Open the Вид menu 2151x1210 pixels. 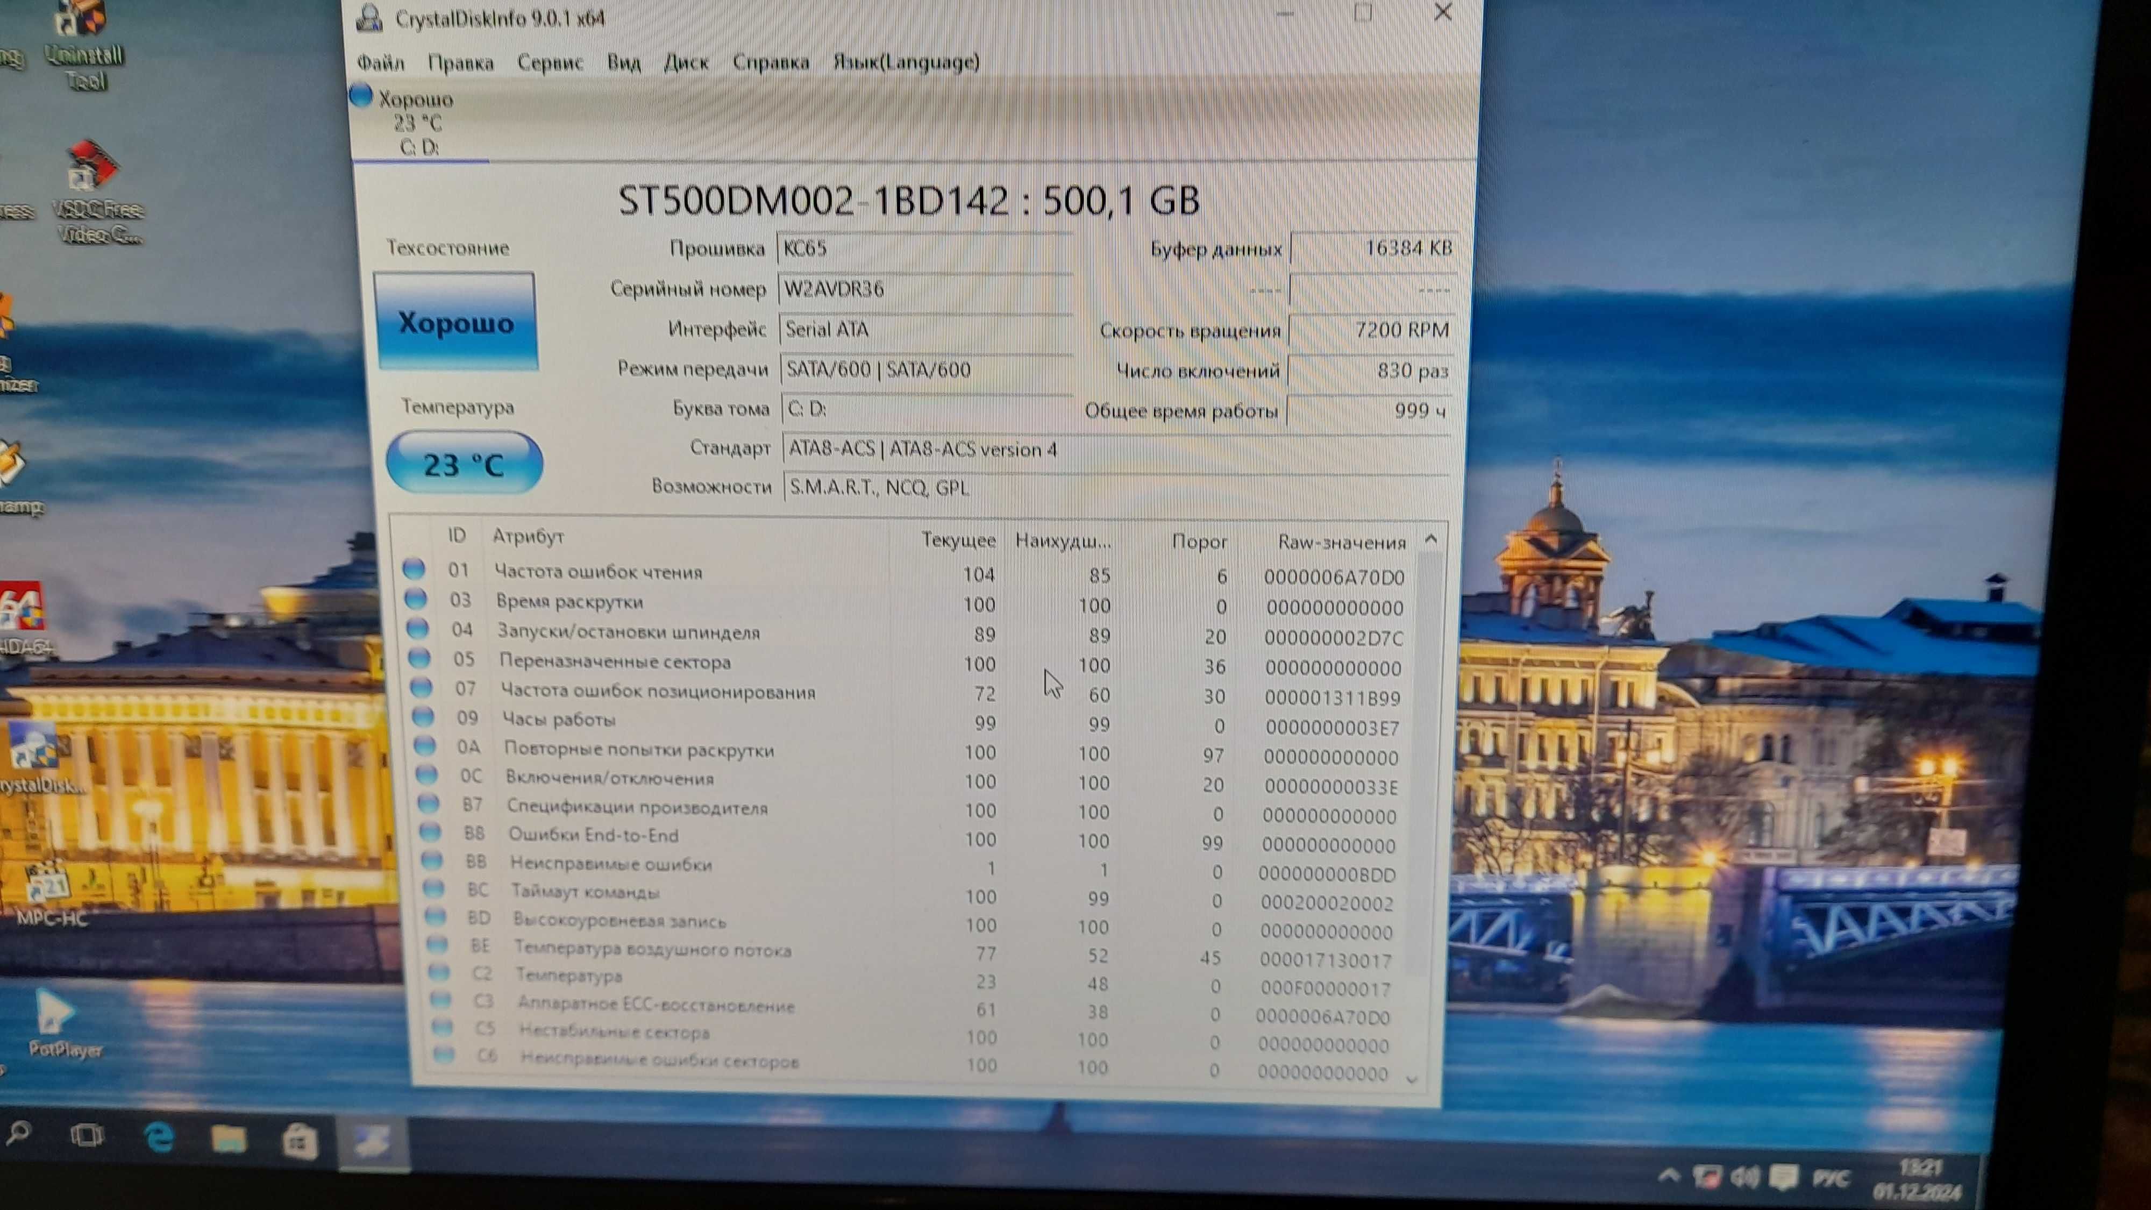tap(624, 62)
